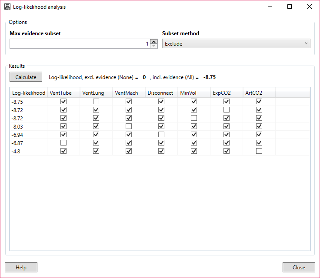Check Disconnect box in the -6.94 row
Image resolution: width=320 pixels, height=278 pixels.
click(161, 135)
